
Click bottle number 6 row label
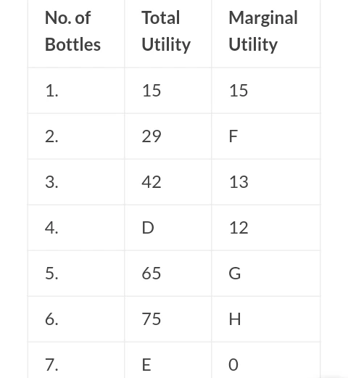tap(51, 319)
